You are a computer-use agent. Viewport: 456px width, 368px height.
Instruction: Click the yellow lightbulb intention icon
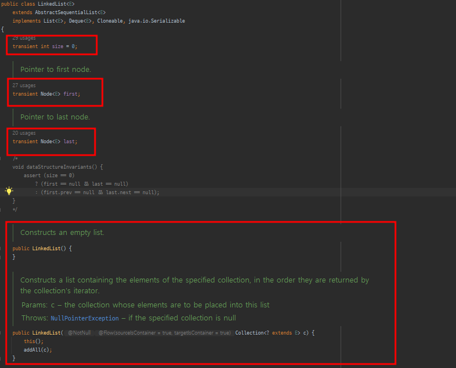coord(9,191)
